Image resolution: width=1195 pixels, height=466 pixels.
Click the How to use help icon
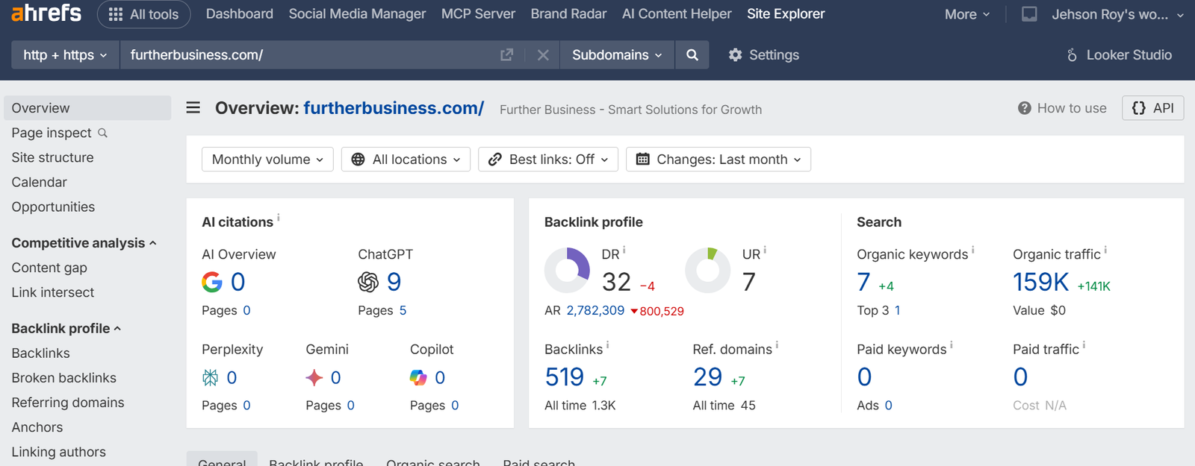[x=1025, y=108]
